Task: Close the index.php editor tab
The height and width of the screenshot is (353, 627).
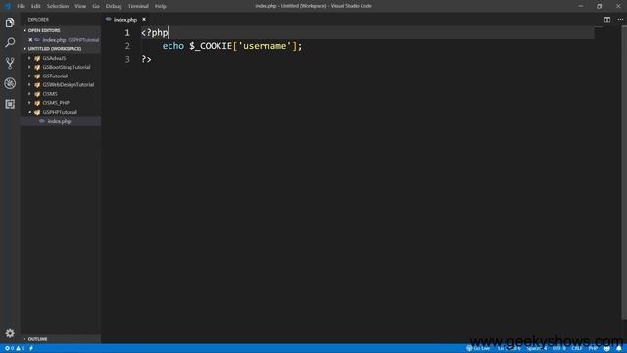Action: point(144,20)
